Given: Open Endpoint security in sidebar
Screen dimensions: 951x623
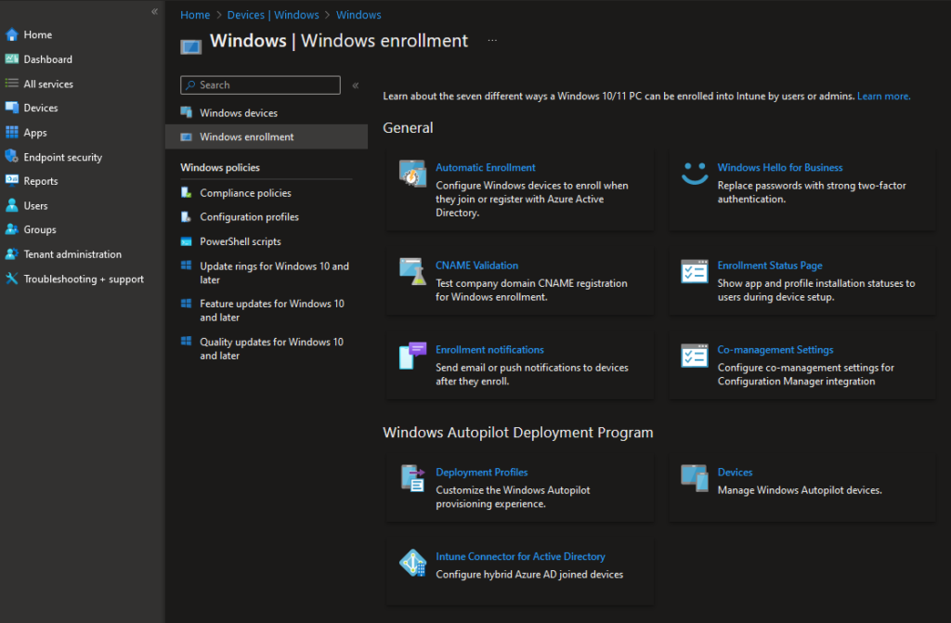Looking at the screenshot, I should tap(62, 157).
